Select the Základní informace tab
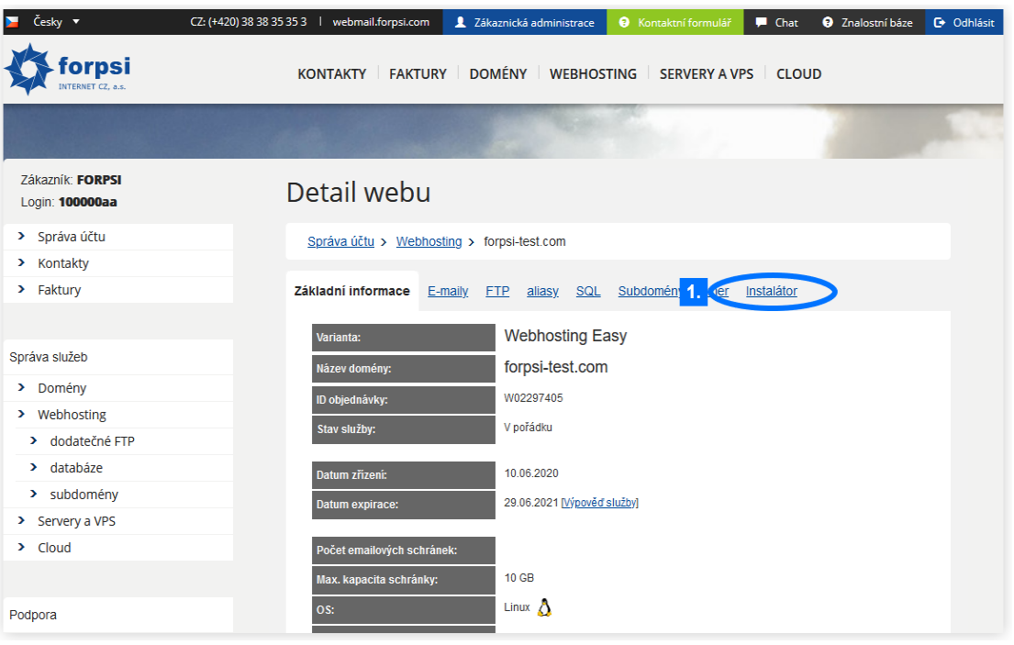The height and width of the screenshot is (645, 1014). click(x=351, y=291)
